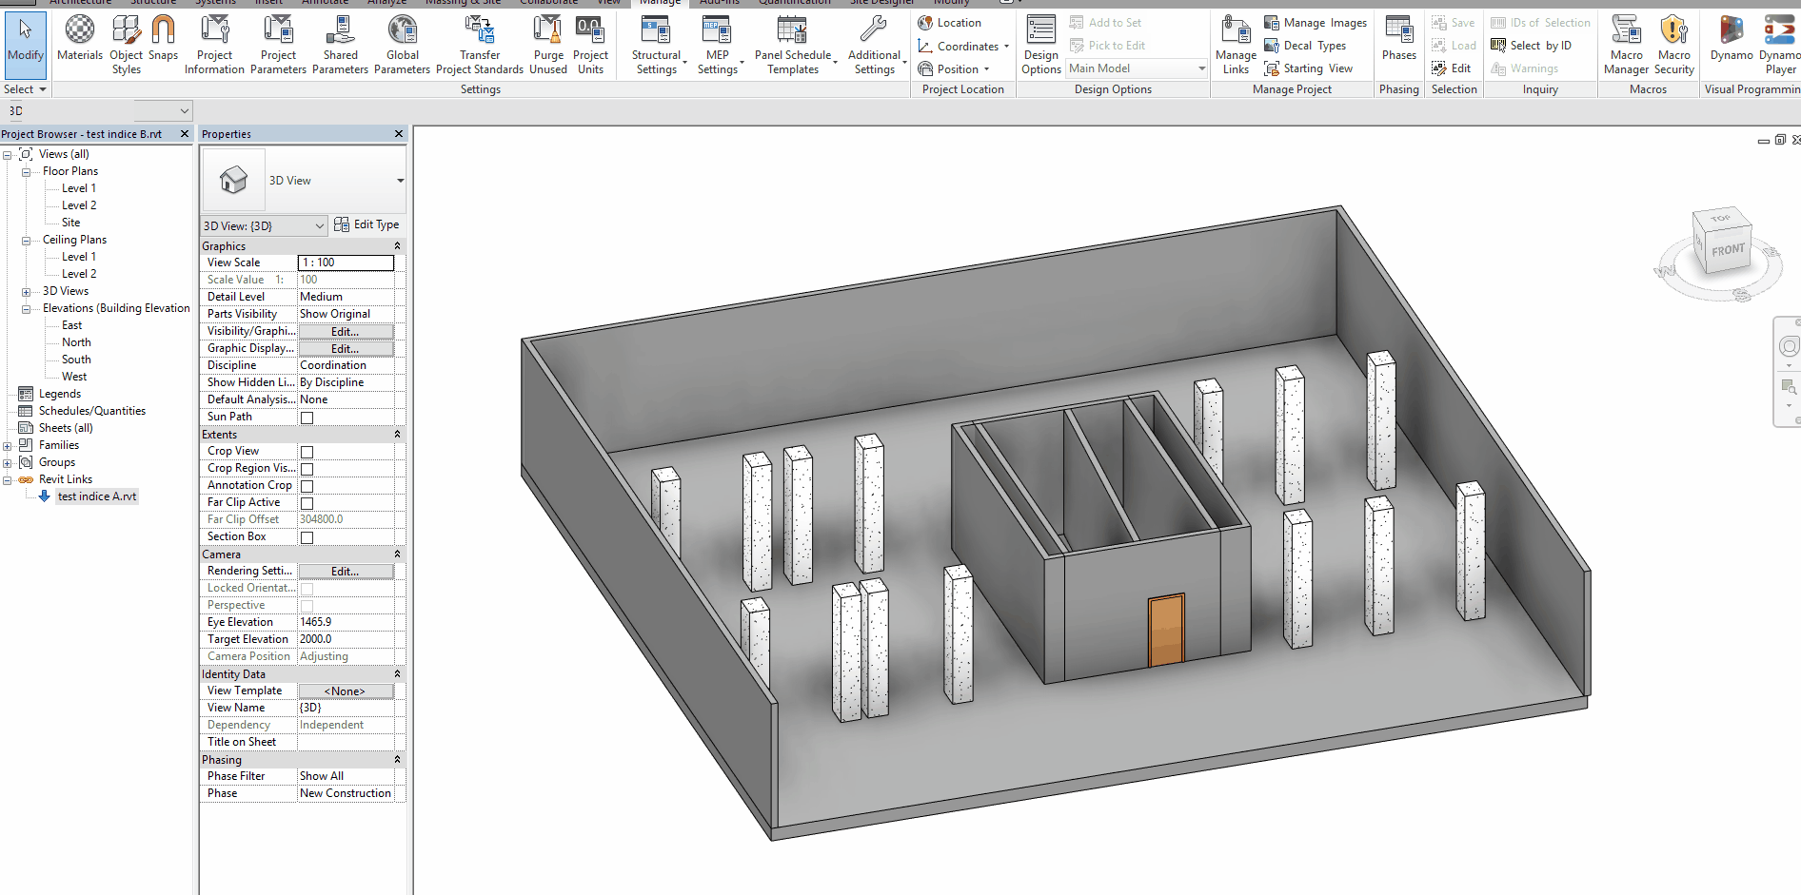Open the 3D View type selector dropdown
This screenshot has height=895, width=1801.
point(400,181)
